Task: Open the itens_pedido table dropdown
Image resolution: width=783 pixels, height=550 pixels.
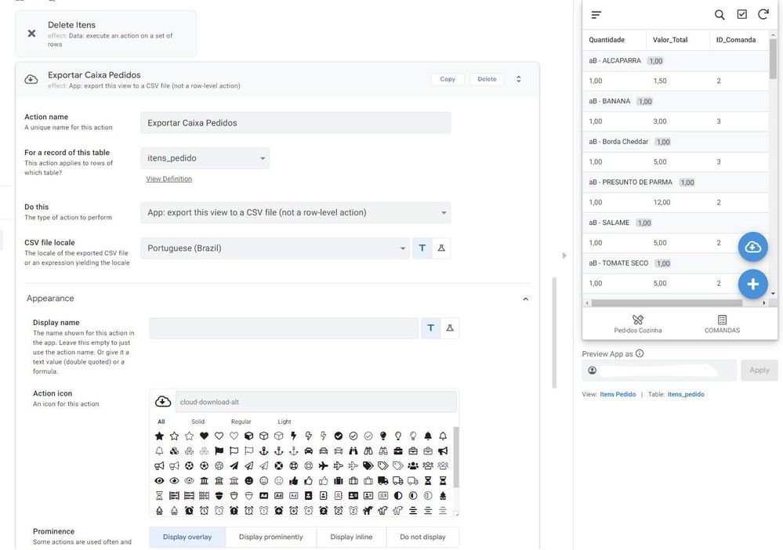Action: coord(205,158)
